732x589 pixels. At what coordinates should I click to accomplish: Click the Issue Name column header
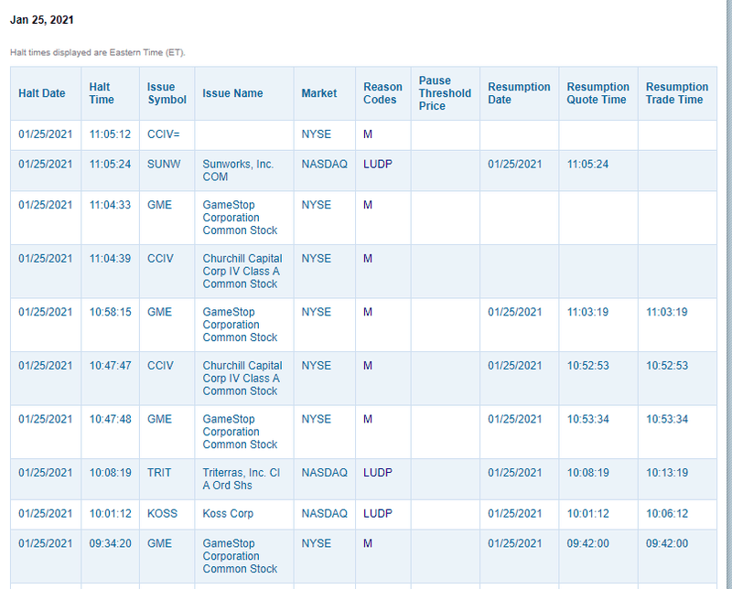click(x=232, y=93)
